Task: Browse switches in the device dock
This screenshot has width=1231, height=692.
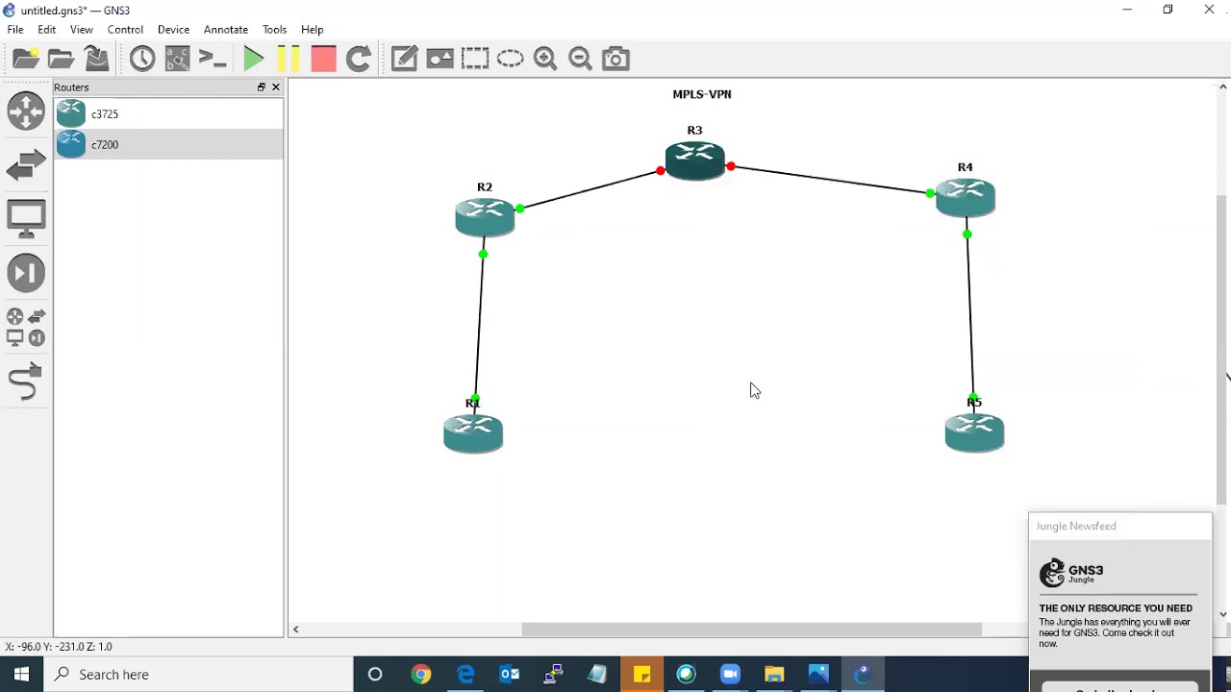Action: tap(26, 165)
